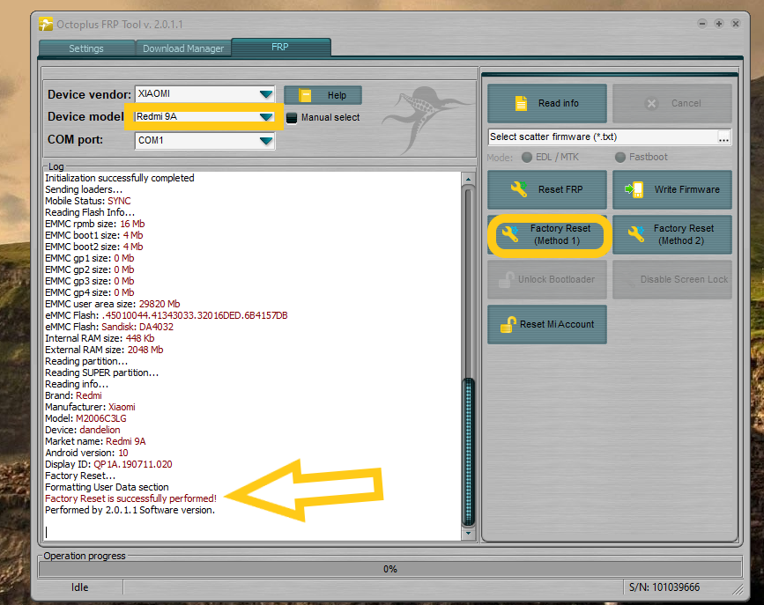The height and width of the screenshot is (605, 764).
Task: Click the Factory Reset (Method 1) button
Action: 547,234
